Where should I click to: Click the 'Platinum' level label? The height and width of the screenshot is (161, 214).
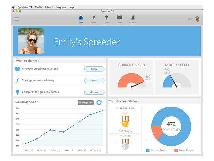point(125,136)
